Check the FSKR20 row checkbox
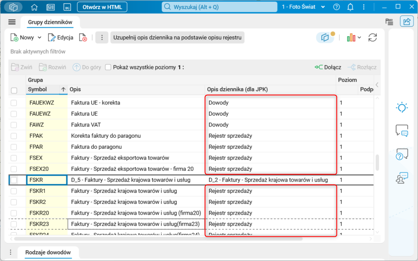The image size is (418, 261). (x=14, y=213)
